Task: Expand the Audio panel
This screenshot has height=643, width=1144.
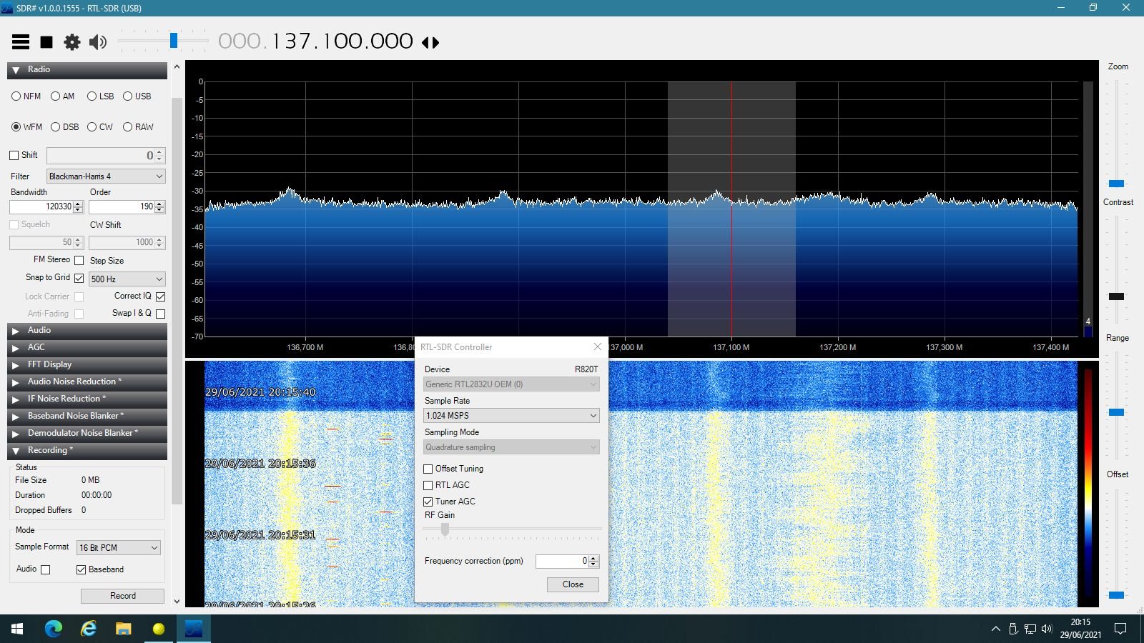Action: [x=87, y=330]
